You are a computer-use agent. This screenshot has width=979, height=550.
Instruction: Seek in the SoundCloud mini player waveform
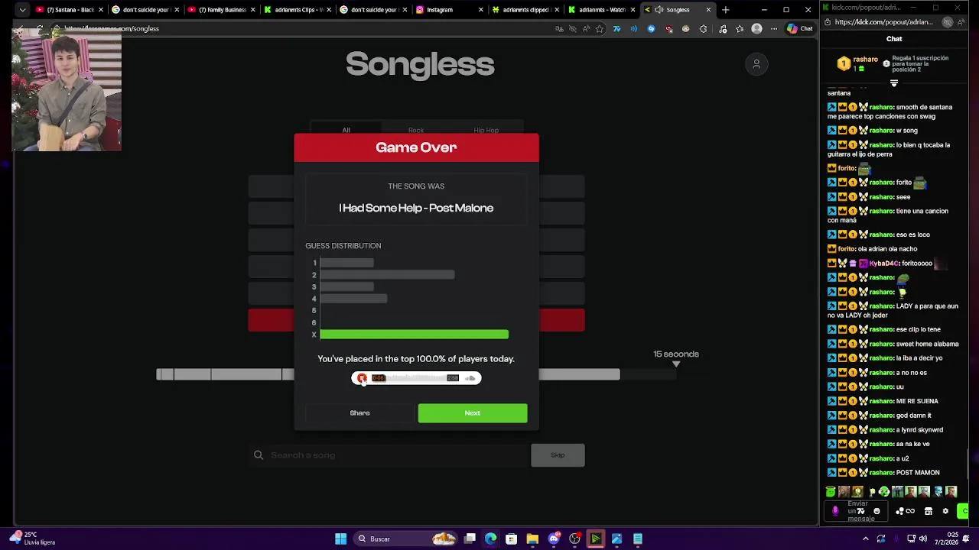(x=415, y=378)
